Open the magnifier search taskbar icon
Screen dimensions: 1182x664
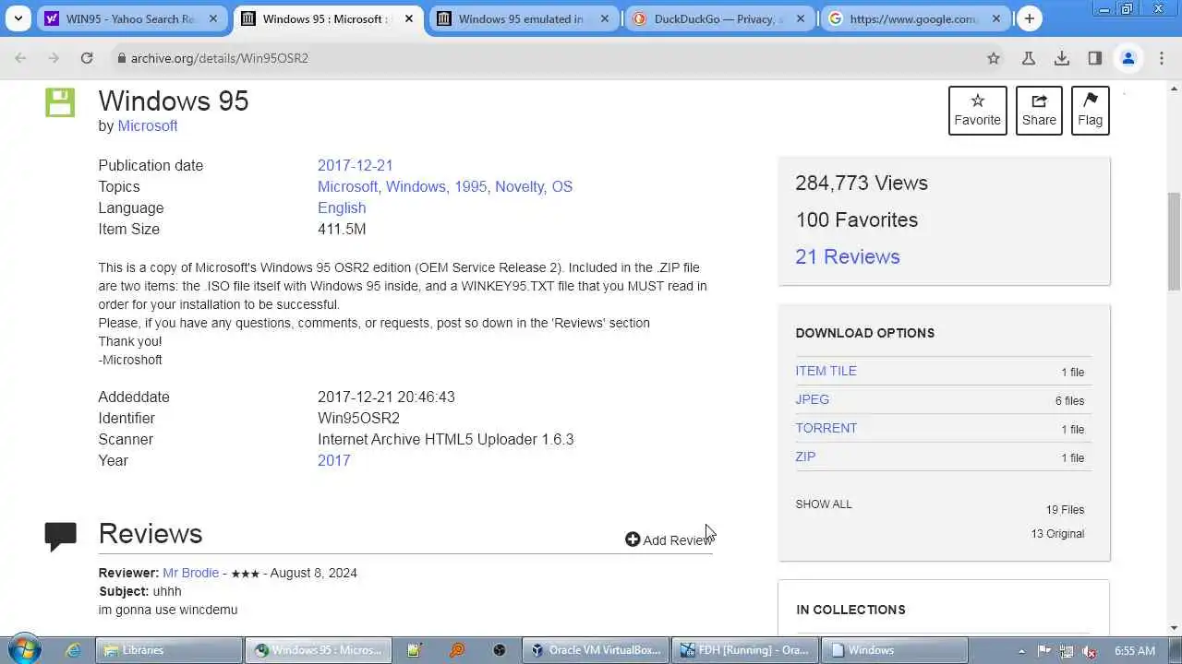[x=457, y=650]
